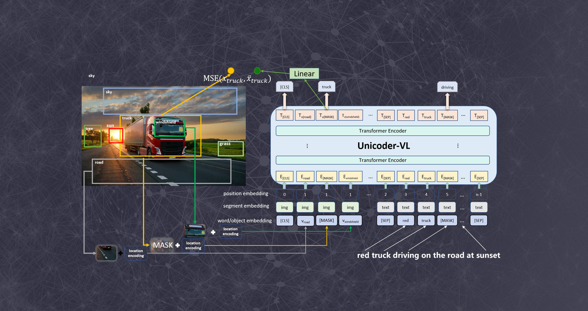Click the driving output prediction box
The width and height of the screenshot is (588, 311).
pyautogui.click(x=447, y=87)
